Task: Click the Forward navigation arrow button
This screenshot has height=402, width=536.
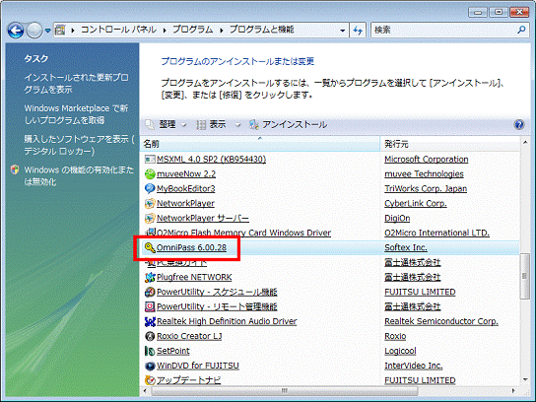Action: click(x=34, y=31)
